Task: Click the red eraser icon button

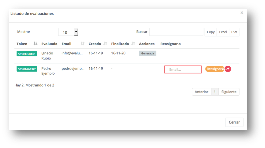Action: tap(228, 69)
